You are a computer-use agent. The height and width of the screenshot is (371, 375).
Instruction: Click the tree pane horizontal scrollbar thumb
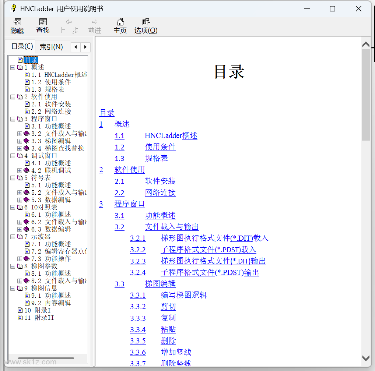pos(46,358)
